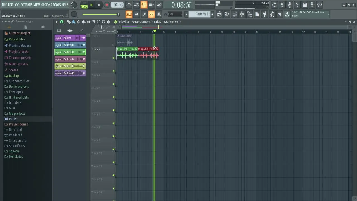This screenshot has width=357, height=201.
Task: Open the EDIT menu
Action: click(x=11, y=5)
